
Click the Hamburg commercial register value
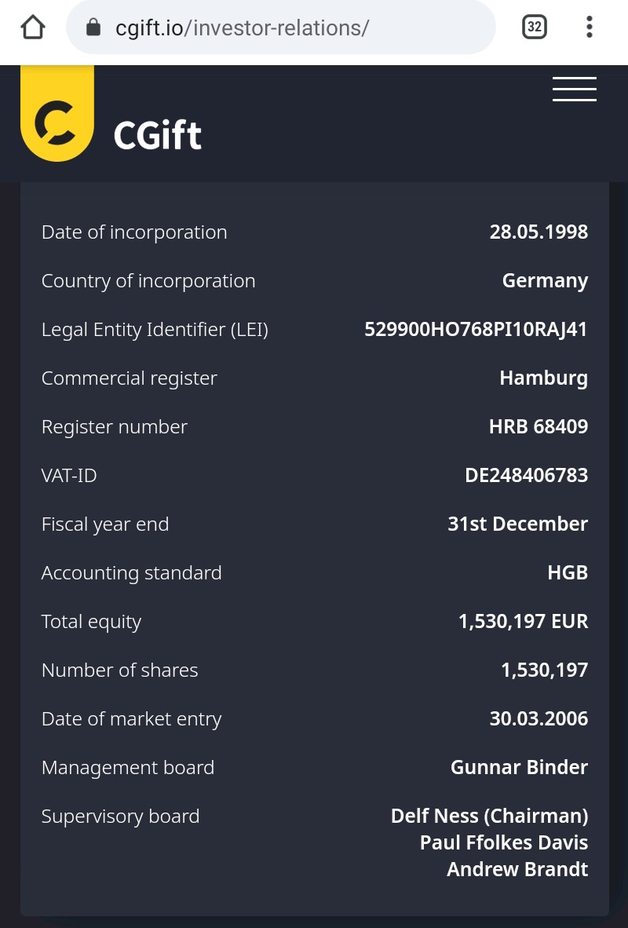(543, 378)
